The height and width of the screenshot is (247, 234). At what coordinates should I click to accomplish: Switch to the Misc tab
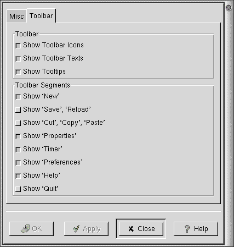(x=16, y=17)
